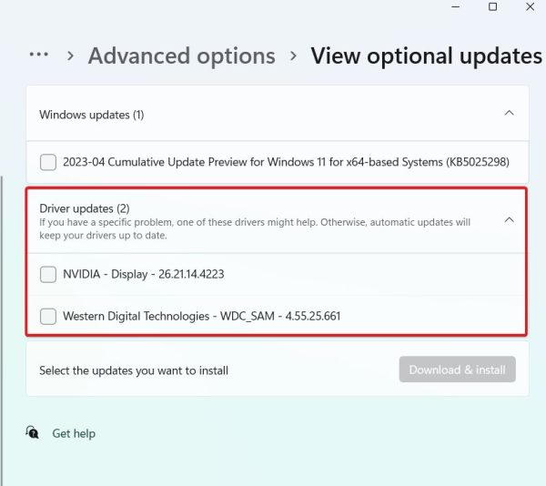
Task: Collapse the Windows updates section chevron
Action: (509, 114)
